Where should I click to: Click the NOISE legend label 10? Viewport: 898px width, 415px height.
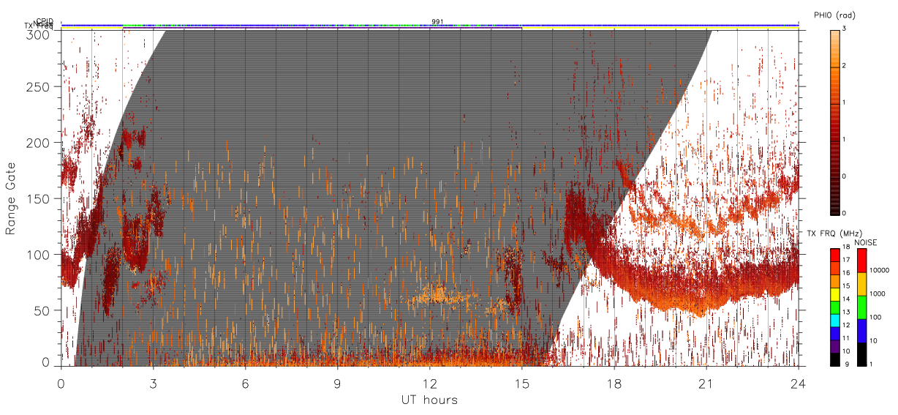coord(873,341)
